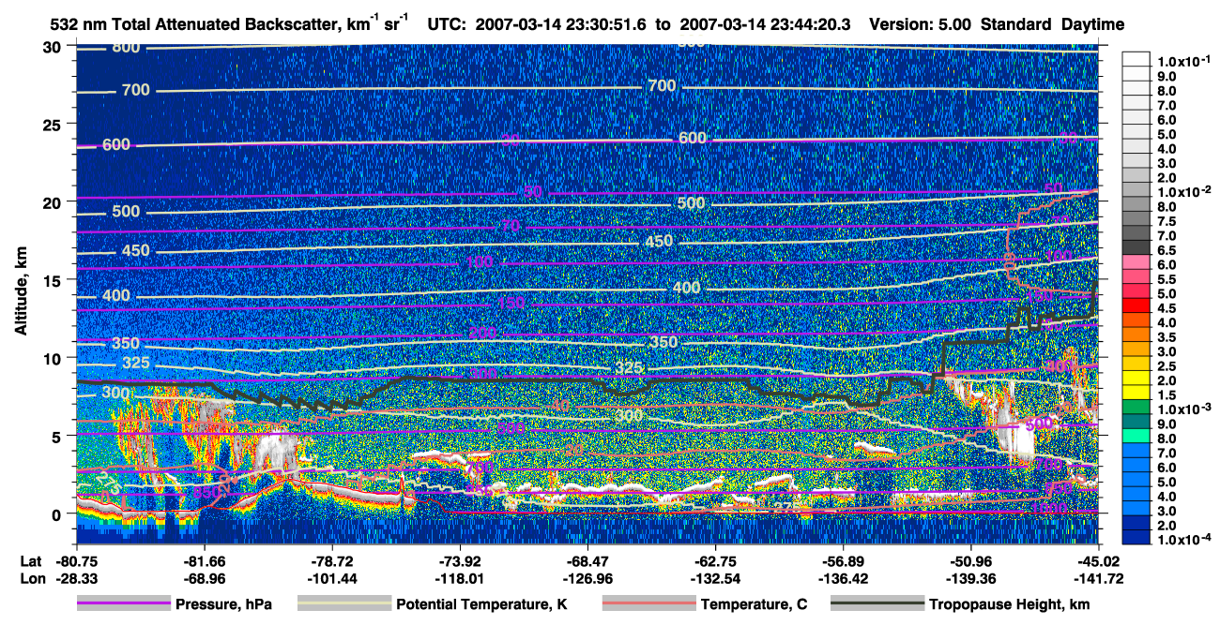Viewport: 1220px width, 625px height.
Task: Click longitude value -68.96
Action: (x=204, y=578)
